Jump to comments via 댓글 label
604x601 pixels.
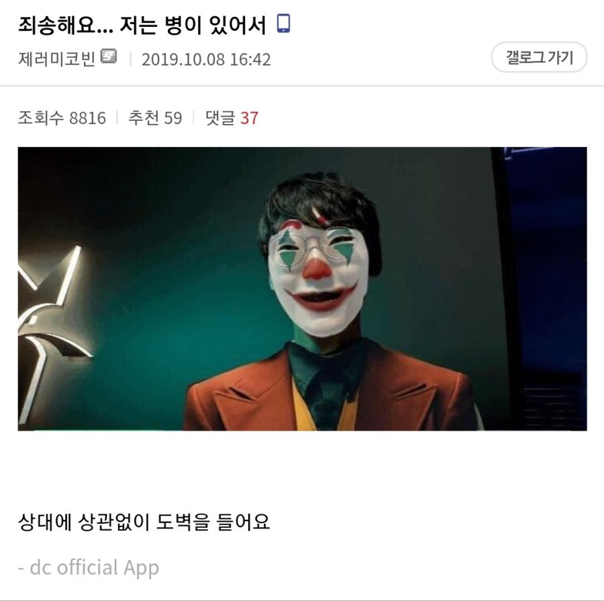coord(220,118)
